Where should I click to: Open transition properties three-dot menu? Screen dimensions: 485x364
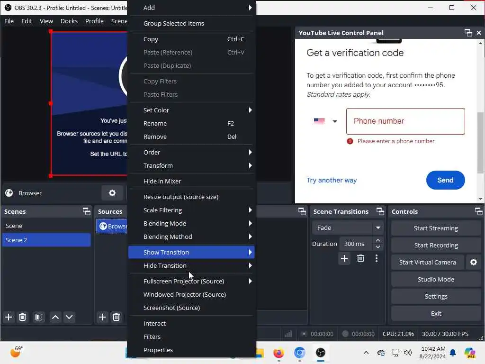pyautogui.click(x=377, y=258)
